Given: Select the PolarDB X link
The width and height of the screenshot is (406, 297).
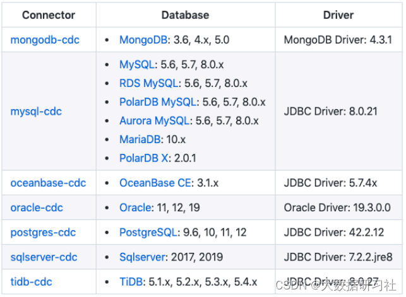Looking at the screenshot, I should (144, 158).
